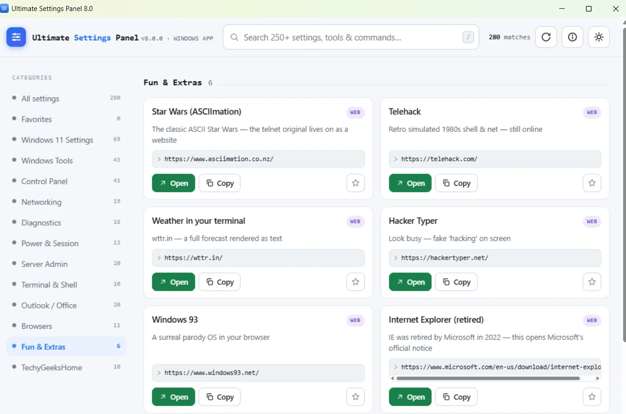The height and width of the screenshot is (414, 626).
Task: Click the "280 matches" counter text
Action: pos(510,37)
